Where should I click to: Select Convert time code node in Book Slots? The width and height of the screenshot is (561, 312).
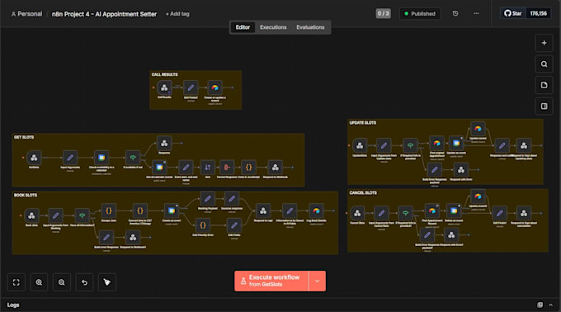[x=140, y=210]
